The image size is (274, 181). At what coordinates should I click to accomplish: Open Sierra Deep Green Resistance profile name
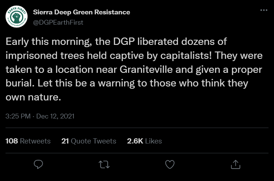81,12
